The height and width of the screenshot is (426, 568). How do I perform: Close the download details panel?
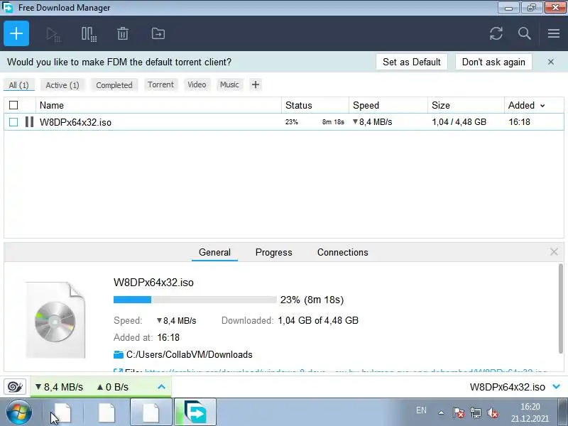click(554, 252)
